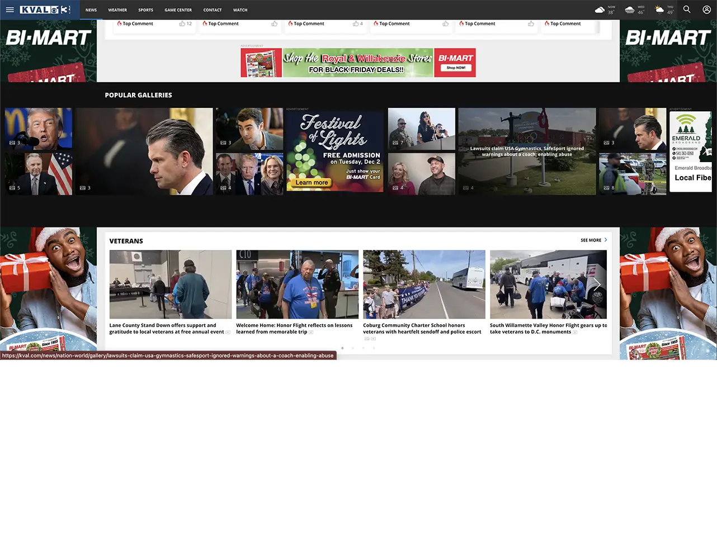The width and height of the screenshot is (717, 559).
Task: Like the Top Comment showing 12 thumbs-up
Action: pos(182,23)
